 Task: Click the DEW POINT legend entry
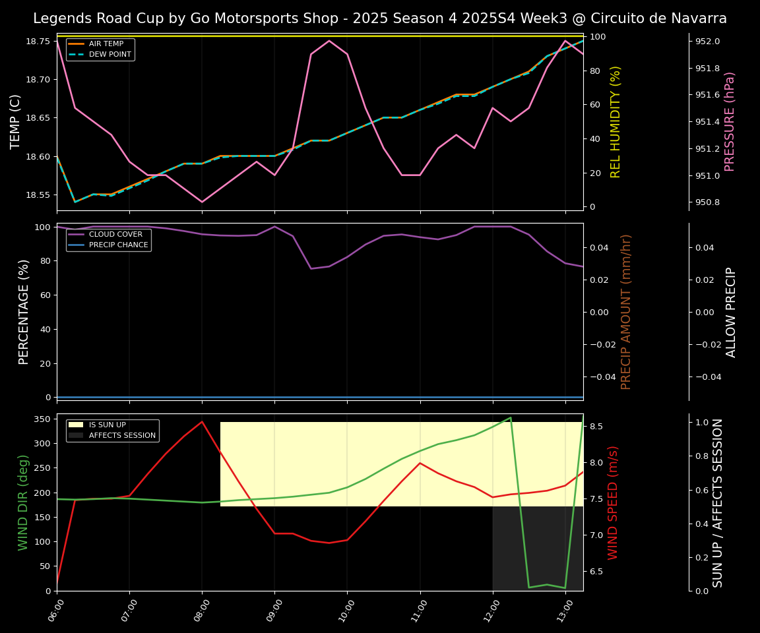pos(110,54)
